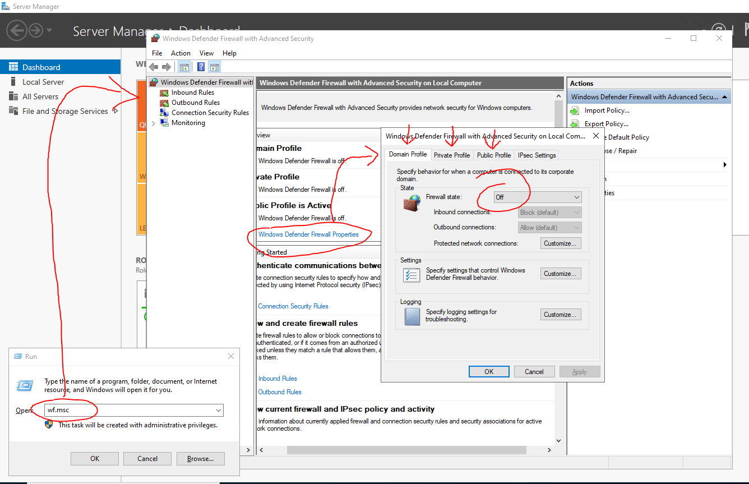The image size is (749, 484).
Task: Click Outbound Rules brick wall icon
Action: (164, 103)
